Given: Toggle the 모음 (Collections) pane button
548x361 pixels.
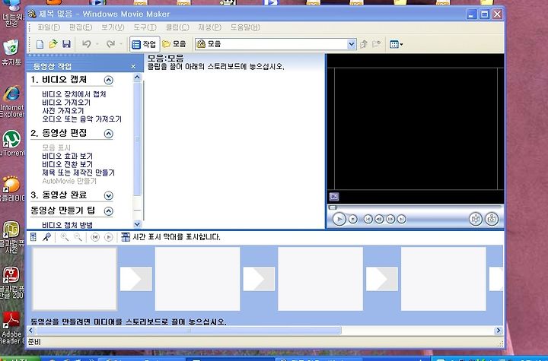Looking at the screenshot, I should (174, 44).
